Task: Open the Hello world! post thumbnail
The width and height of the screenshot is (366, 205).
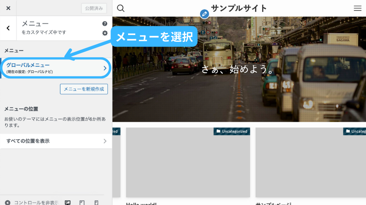Action: click(188, 162)
